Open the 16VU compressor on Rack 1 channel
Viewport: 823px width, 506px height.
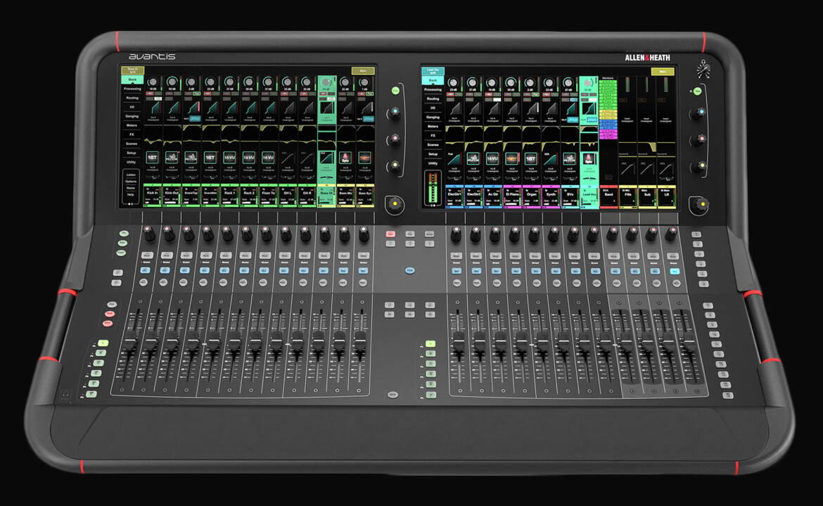pyautogui.click(x=229, y=158)
